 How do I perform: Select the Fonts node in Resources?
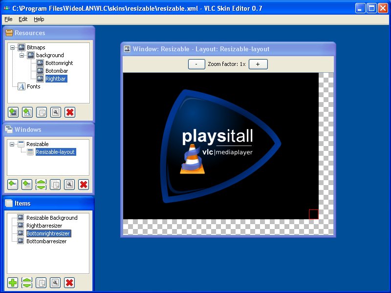coord(33,86)
